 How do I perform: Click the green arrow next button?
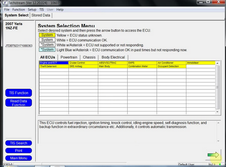click(x=213, y=155)
